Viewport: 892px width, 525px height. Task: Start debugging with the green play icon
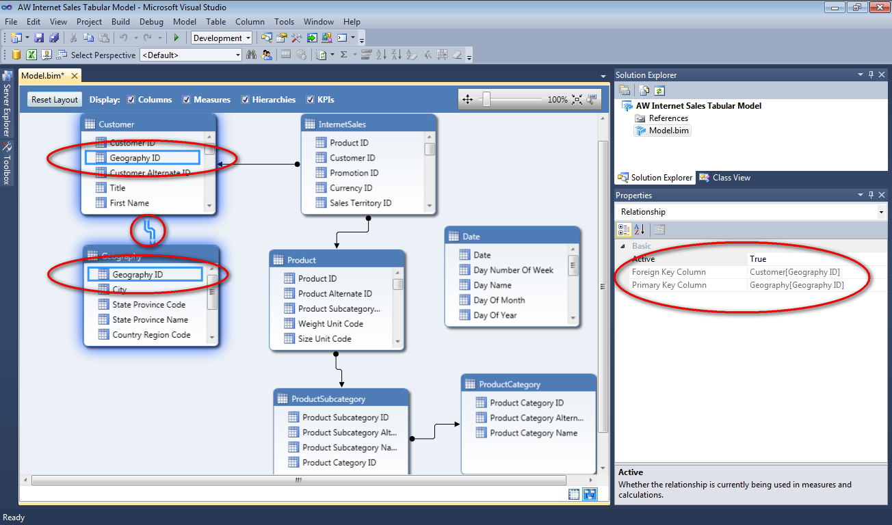click(176, 38)
